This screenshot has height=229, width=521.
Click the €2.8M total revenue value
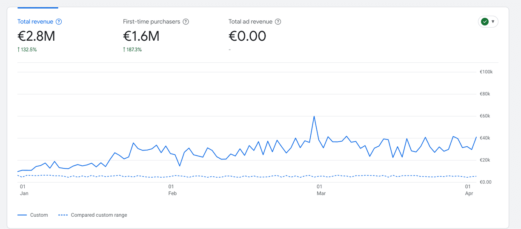(x=36, y=36)
